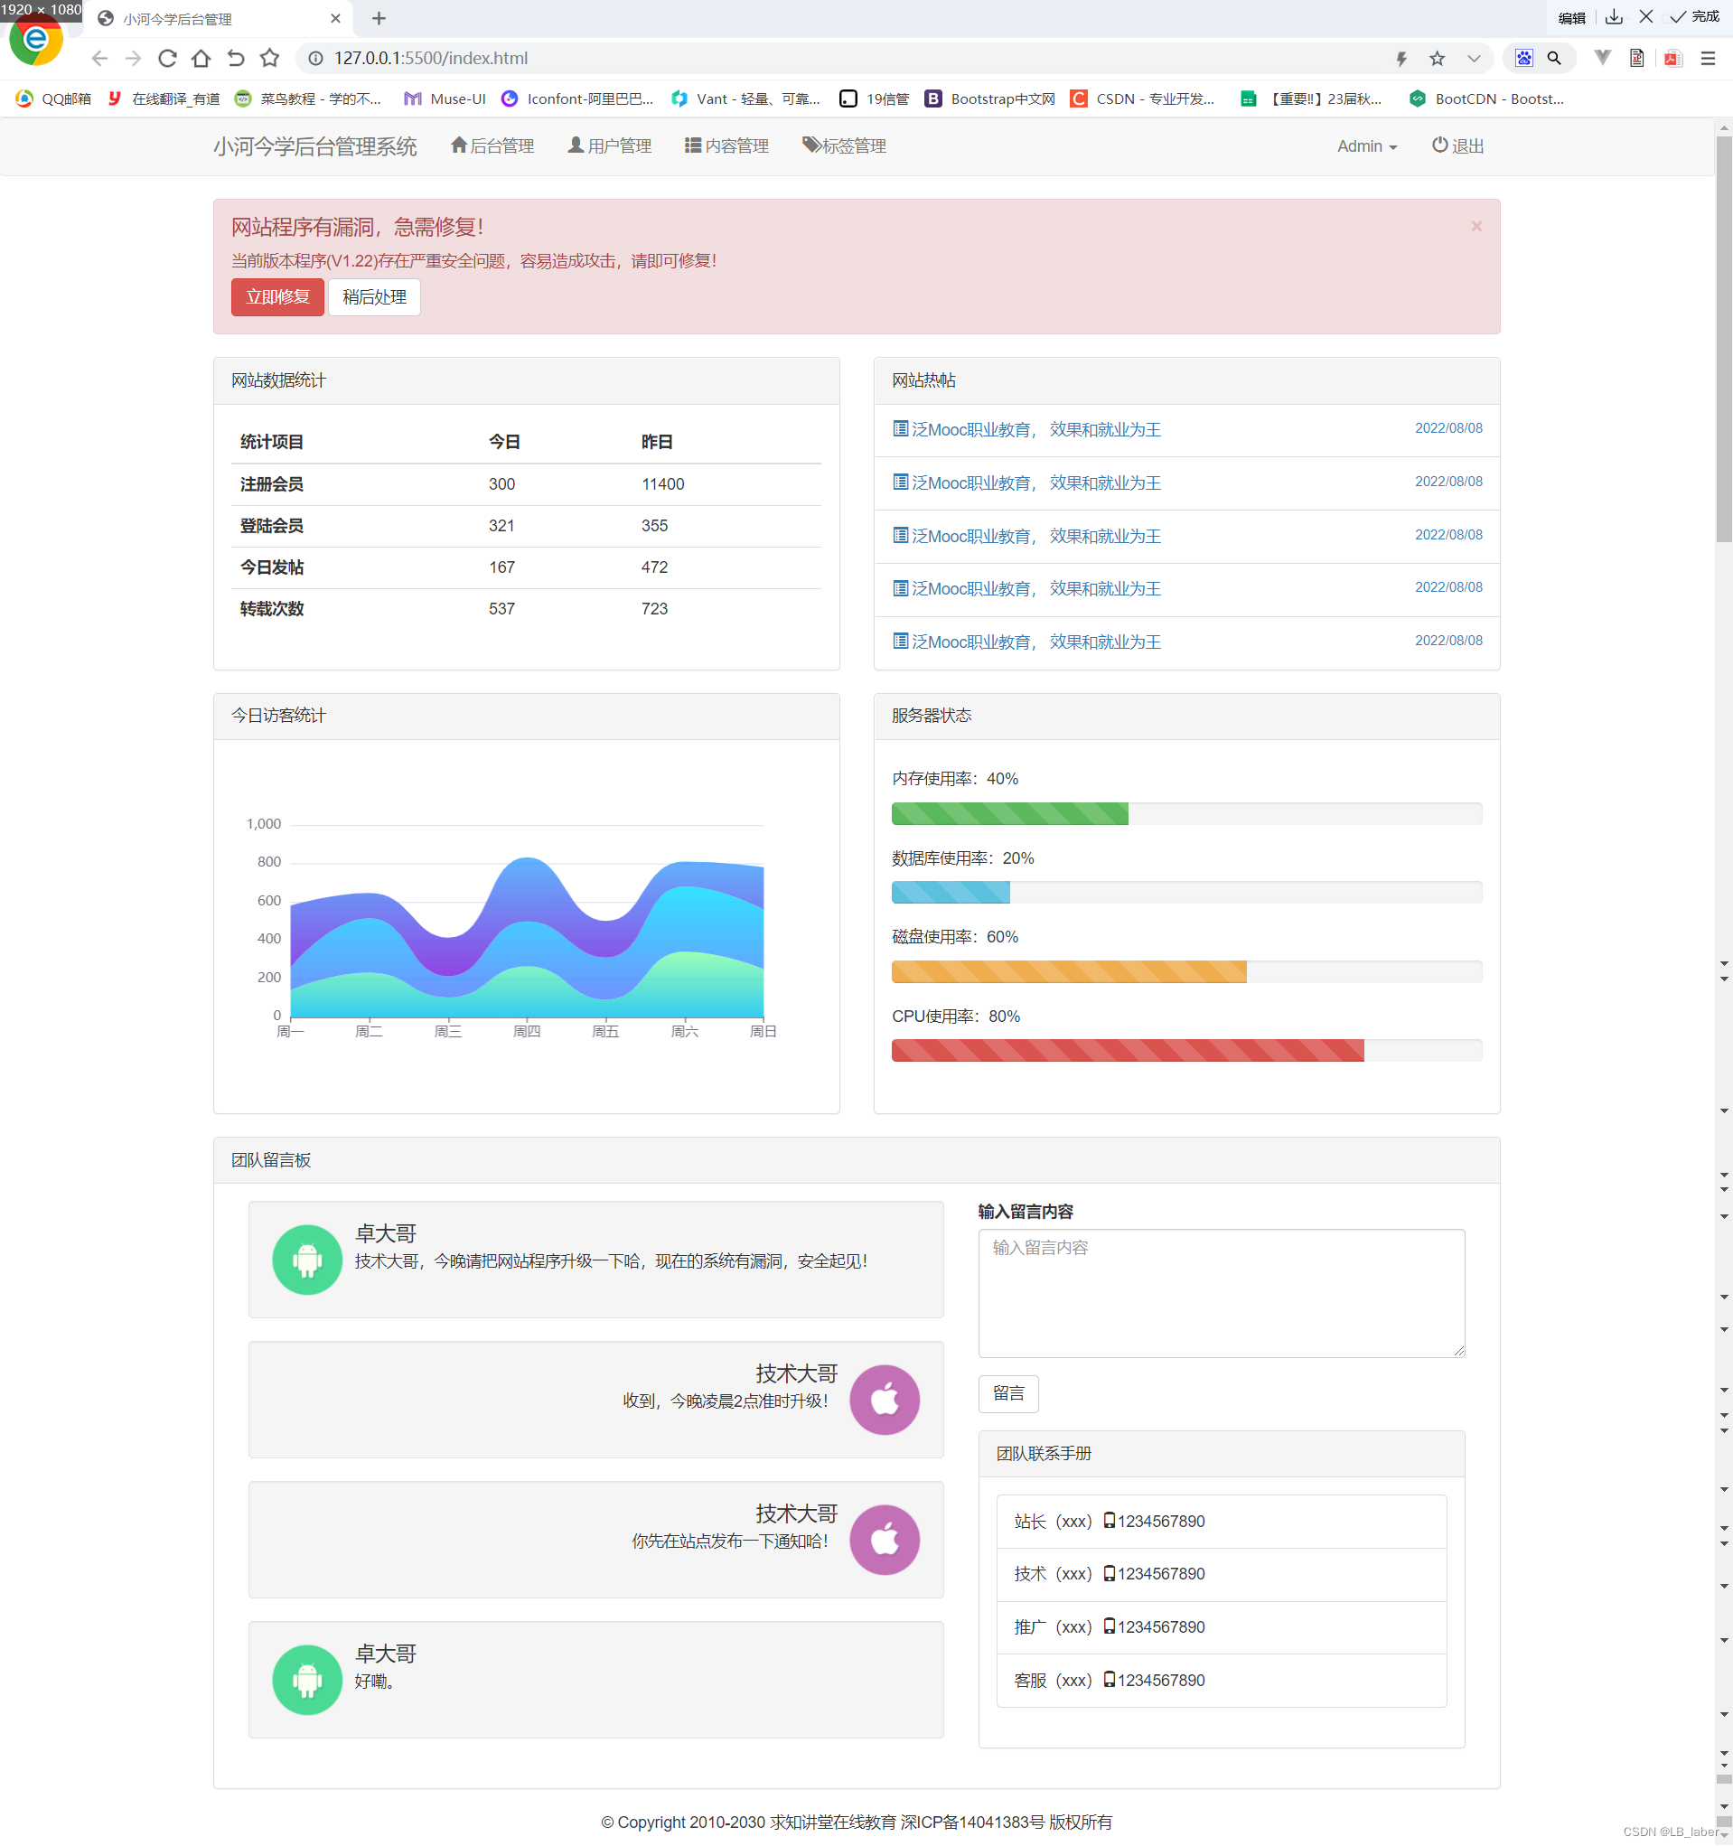
Task: Open a new tab with plus button
Action: pos(379,18)
